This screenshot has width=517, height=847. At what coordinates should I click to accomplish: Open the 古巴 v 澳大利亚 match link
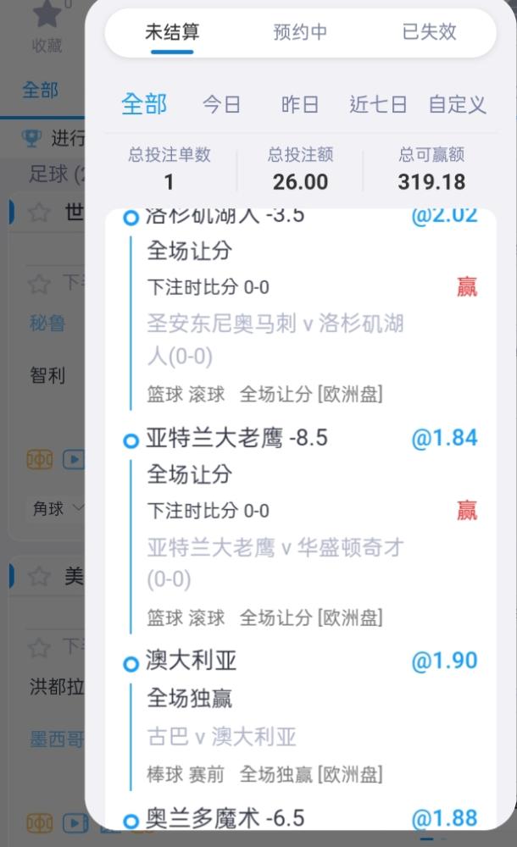point(222,736)
